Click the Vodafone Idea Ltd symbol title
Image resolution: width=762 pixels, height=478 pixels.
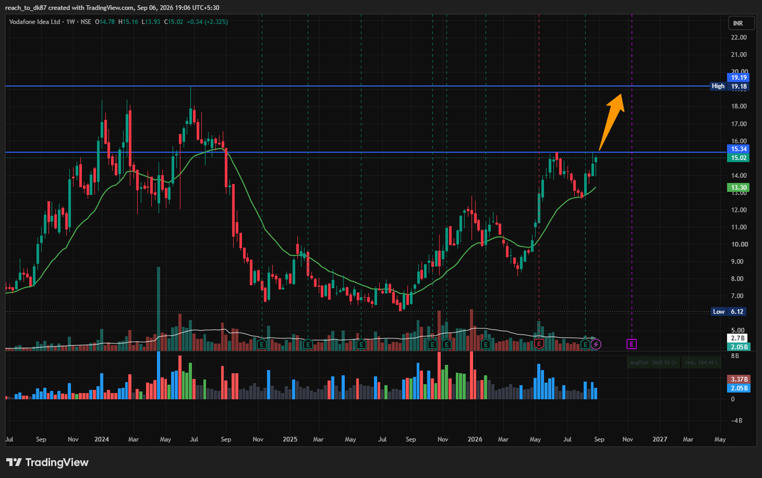point(34,22)
